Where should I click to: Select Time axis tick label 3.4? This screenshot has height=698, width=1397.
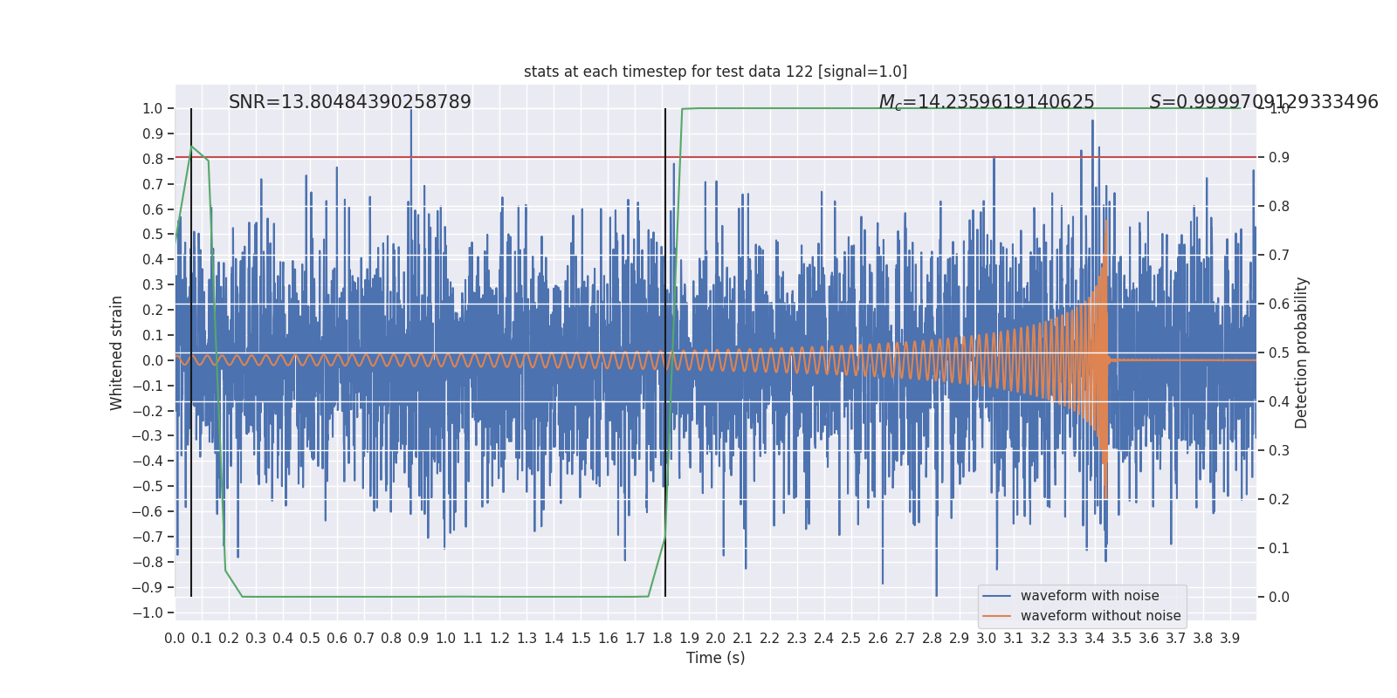coord(1094,639)
